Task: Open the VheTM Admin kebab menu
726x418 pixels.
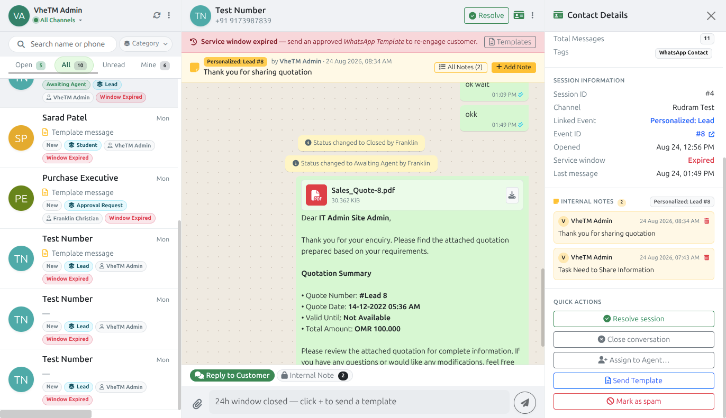Action: (169, 15)
